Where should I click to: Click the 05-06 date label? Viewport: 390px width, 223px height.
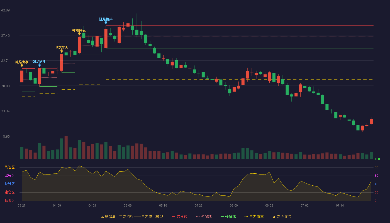tap(128, 205)
